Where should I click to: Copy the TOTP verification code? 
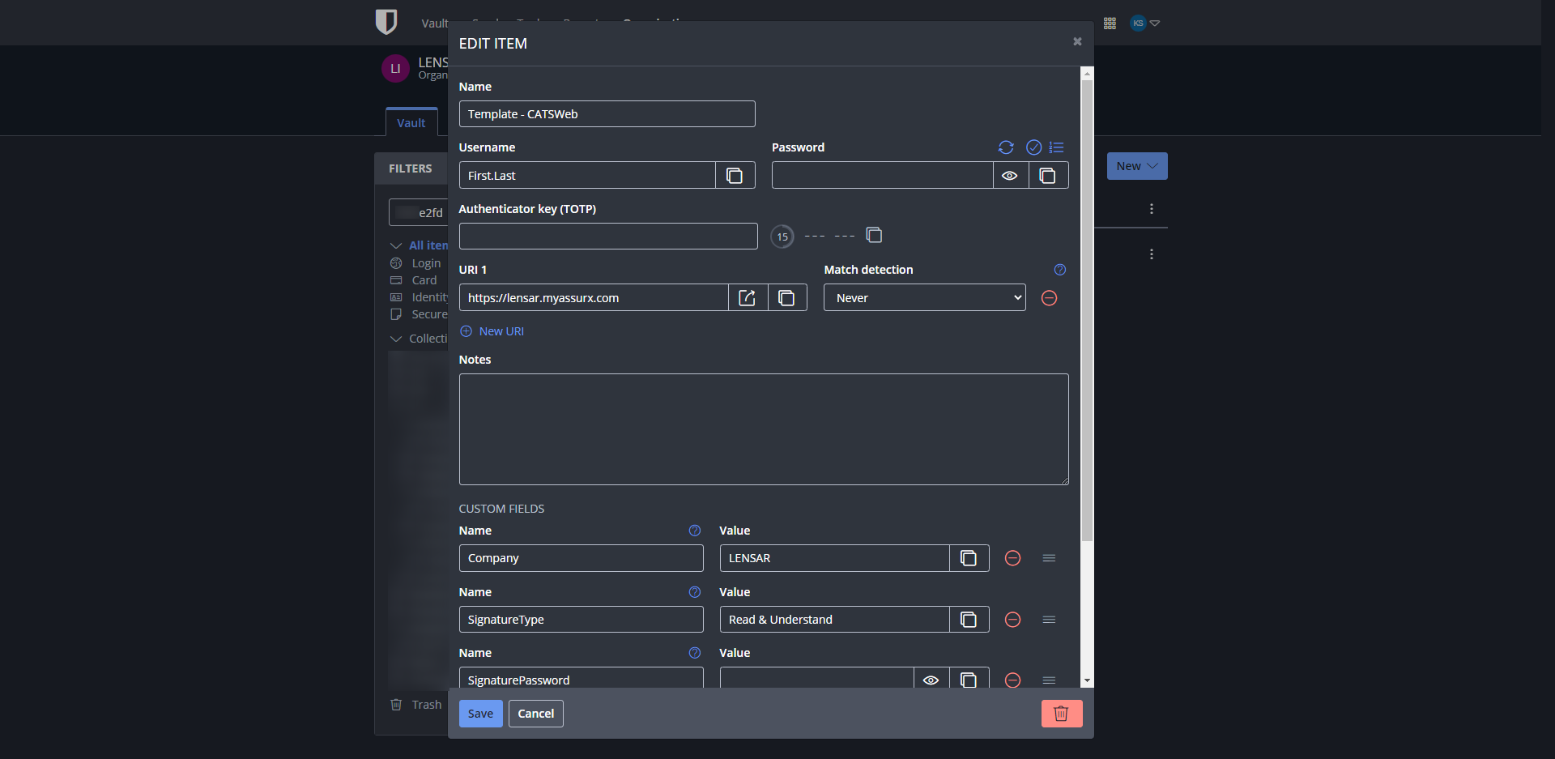(x=874, y=235)
